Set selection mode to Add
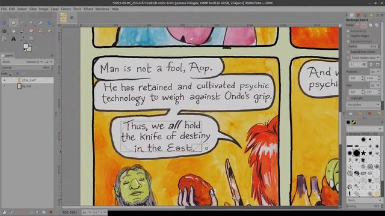Screen dimensions: 385x216 point(363,25)
